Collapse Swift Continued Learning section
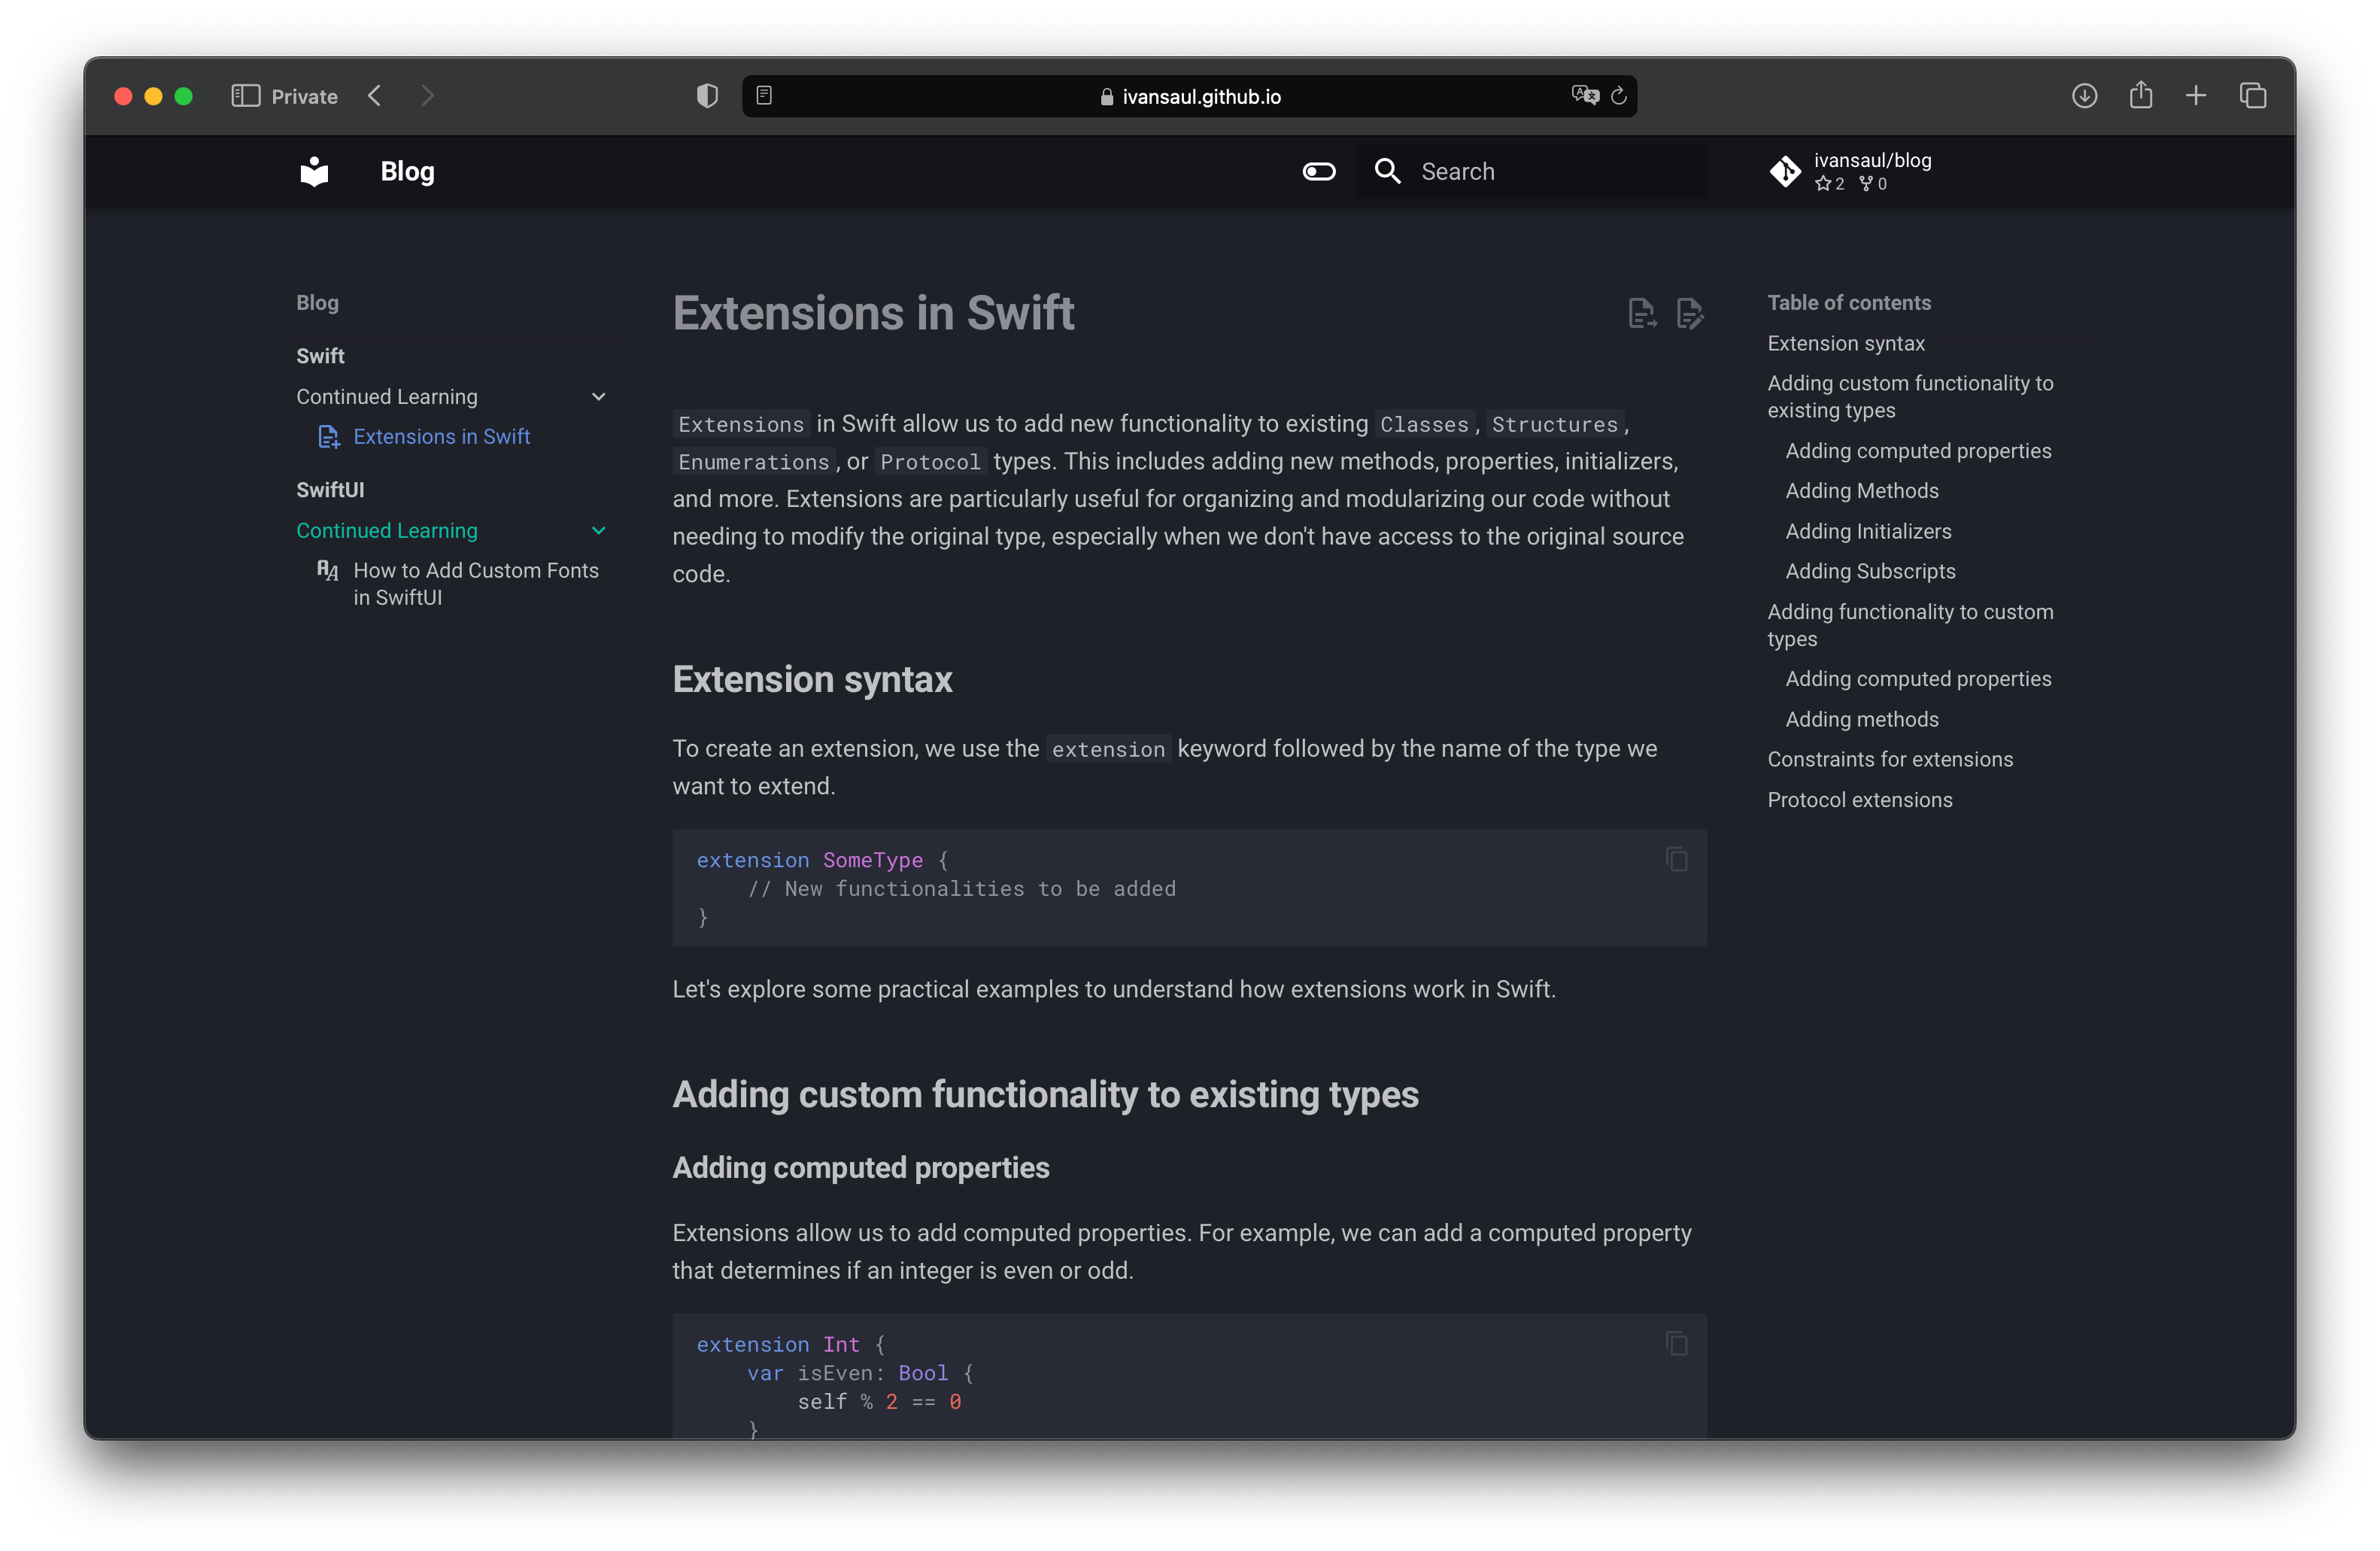This screenshot has height=1551, width=2380. click(x=598, y=397)
